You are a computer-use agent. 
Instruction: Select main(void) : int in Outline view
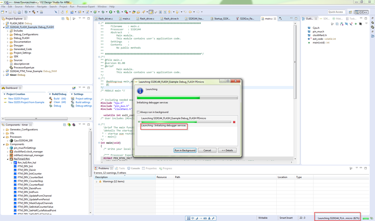tap(321, 42)
